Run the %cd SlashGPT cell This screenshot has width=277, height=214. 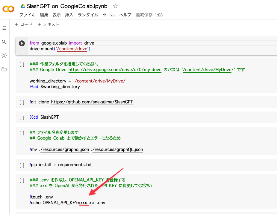click(22, 117)
